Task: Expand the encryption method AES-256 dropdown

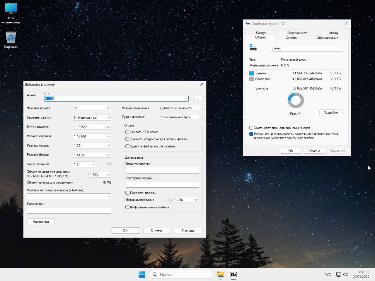Action: click(x=184, y=200)
